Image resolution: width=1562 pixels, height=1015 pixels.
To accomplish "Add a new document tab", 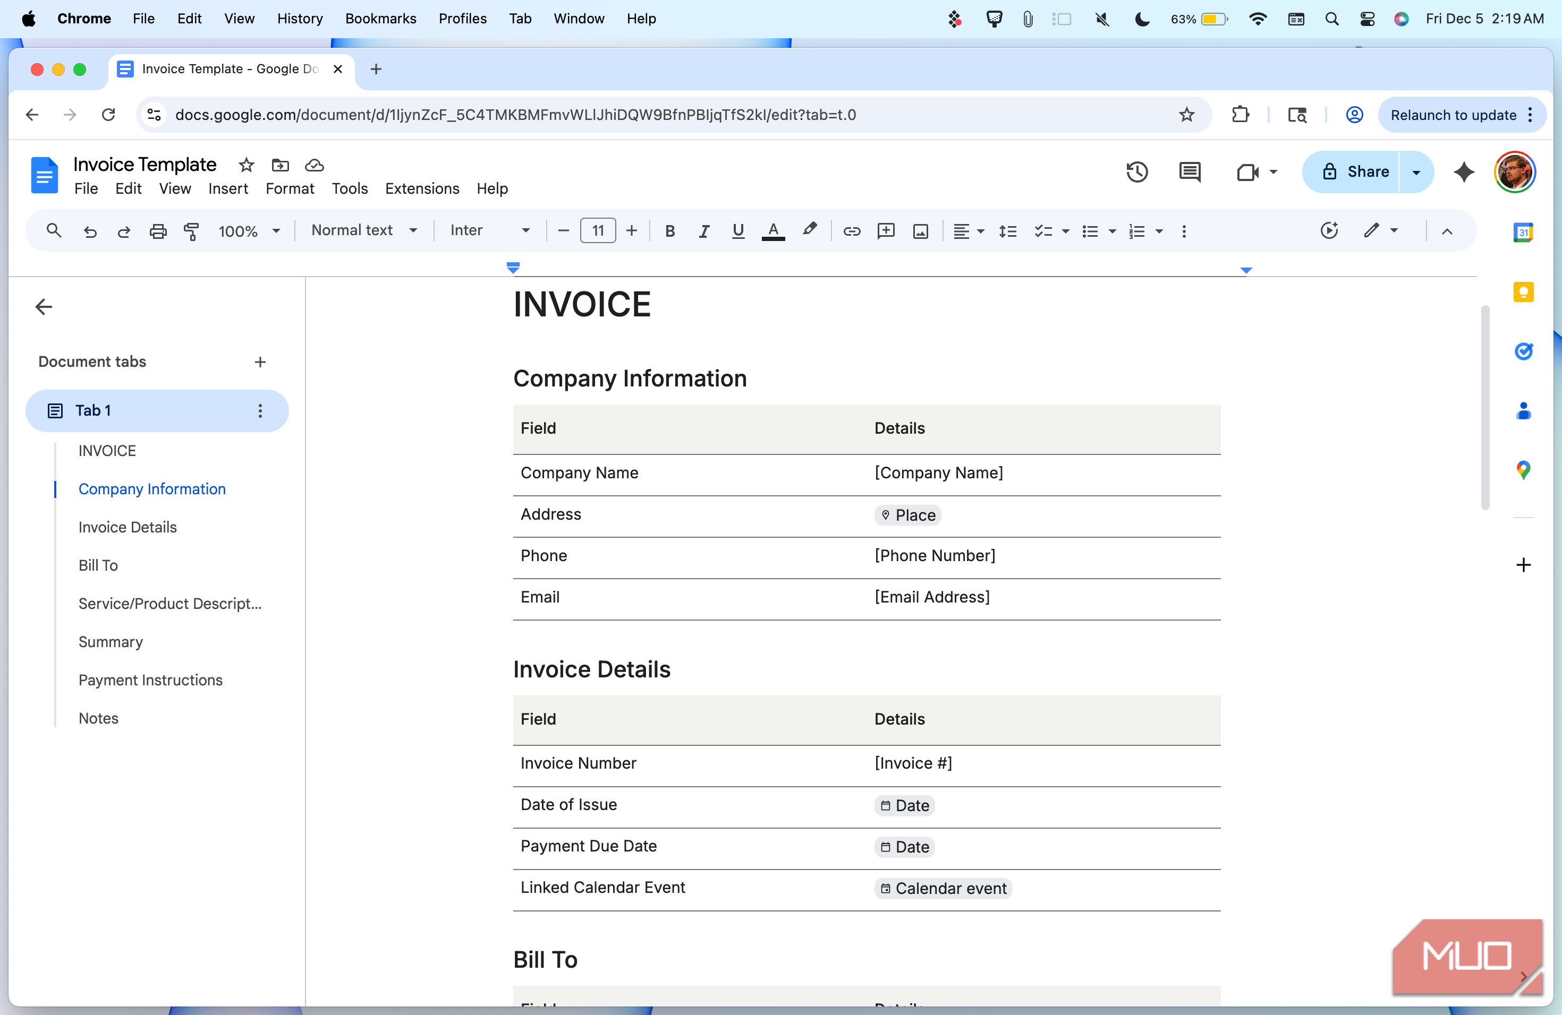I will point(260,362).
